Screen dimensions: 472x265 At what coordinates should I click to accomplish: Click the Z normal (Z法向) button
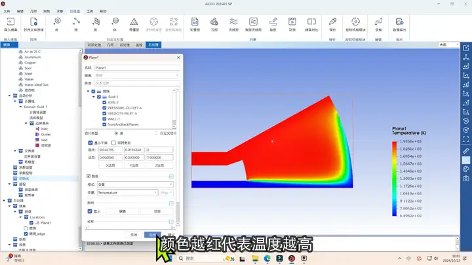click(159, 166)
